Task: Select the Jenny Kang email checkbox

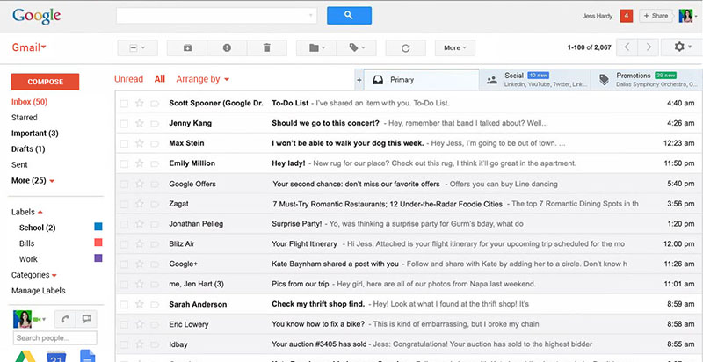Action: 124,124
